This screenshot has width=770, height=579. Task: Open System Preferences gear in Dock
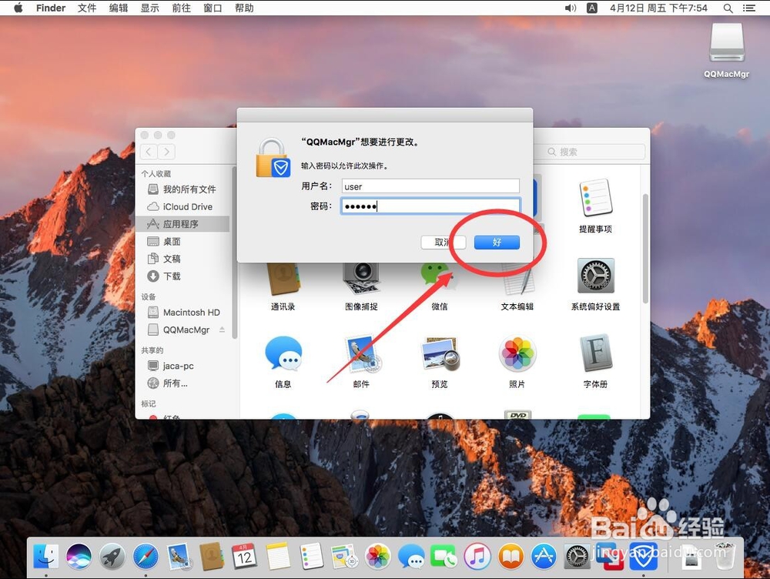577,557
